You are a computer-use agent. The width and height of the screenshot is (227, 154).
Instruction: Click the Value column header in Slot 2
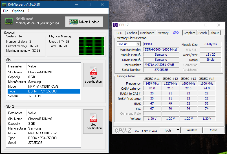[53, 113]
